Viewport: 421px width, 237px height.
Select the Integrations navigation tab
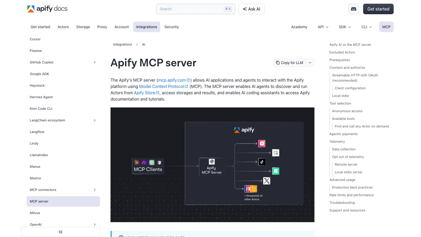[x=147, y=27]
